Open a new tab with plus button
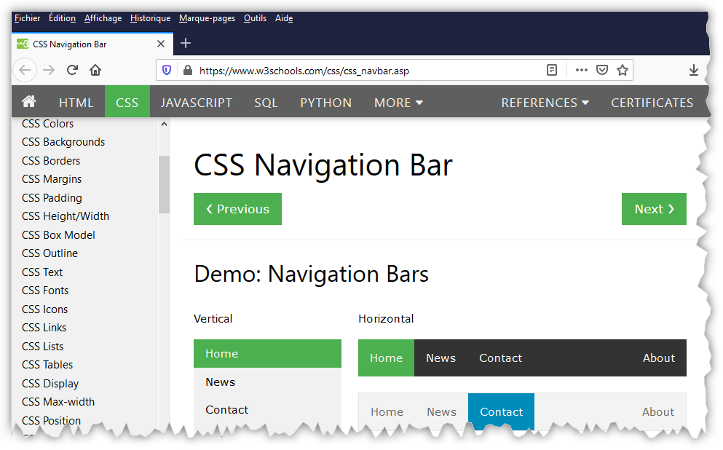Screen dimensions: 723x450 [x=186, y=44]
